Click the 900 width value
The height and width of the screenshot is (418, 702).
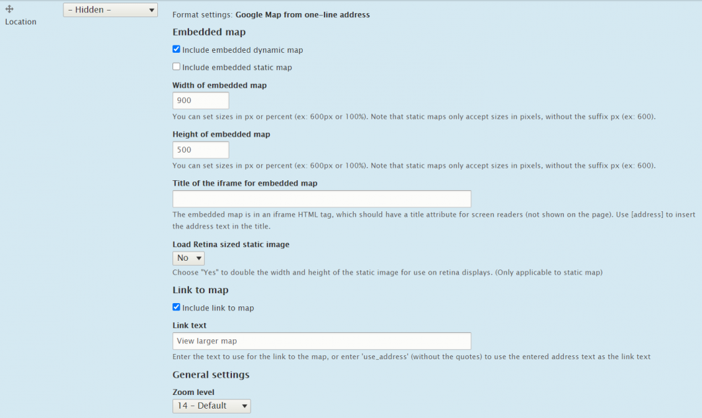coord(184,100)
